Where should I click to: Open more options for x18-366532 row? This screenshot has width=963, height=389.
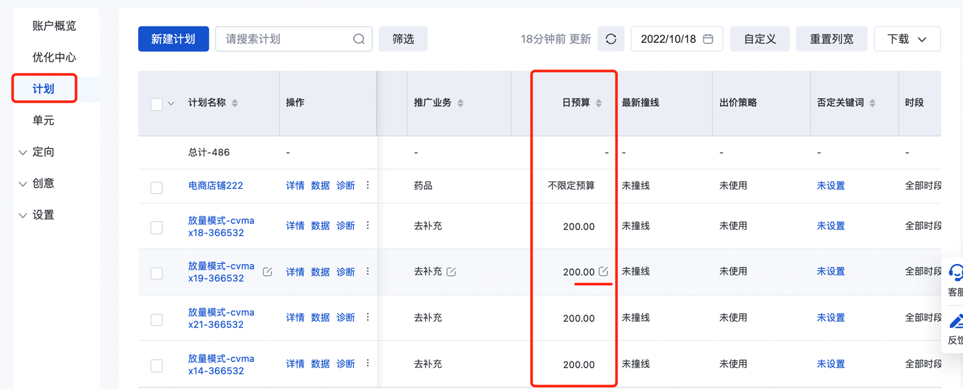click(x=368, y=226)
